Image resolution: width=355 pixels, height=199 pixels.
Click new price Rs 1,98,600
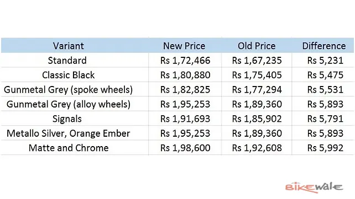click(185, 148)
